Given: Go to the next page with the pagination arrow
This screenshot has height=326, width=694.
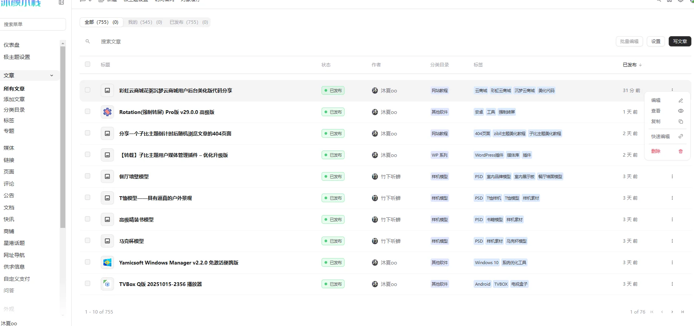Looking at the screenshot, I should [x=672, y=312].
